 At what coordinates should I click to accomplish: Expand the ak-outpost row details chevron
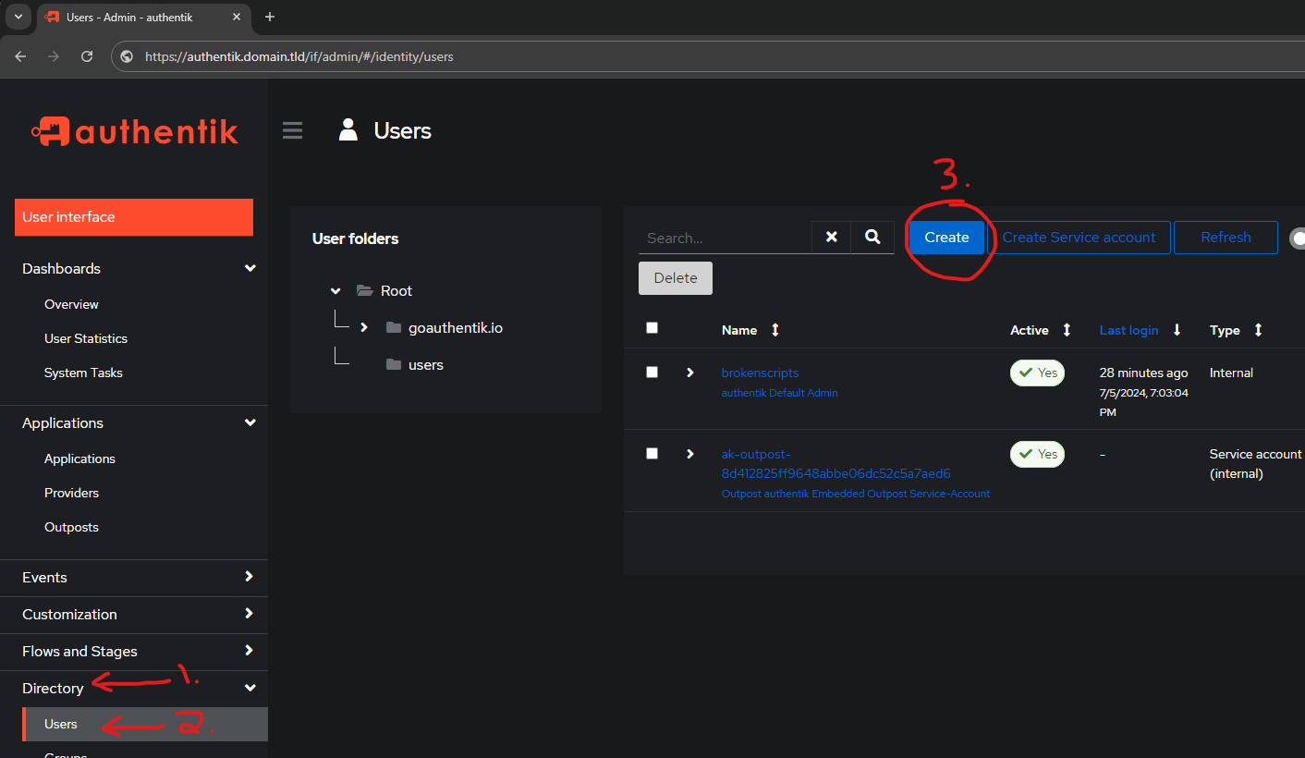pos(689,454)
